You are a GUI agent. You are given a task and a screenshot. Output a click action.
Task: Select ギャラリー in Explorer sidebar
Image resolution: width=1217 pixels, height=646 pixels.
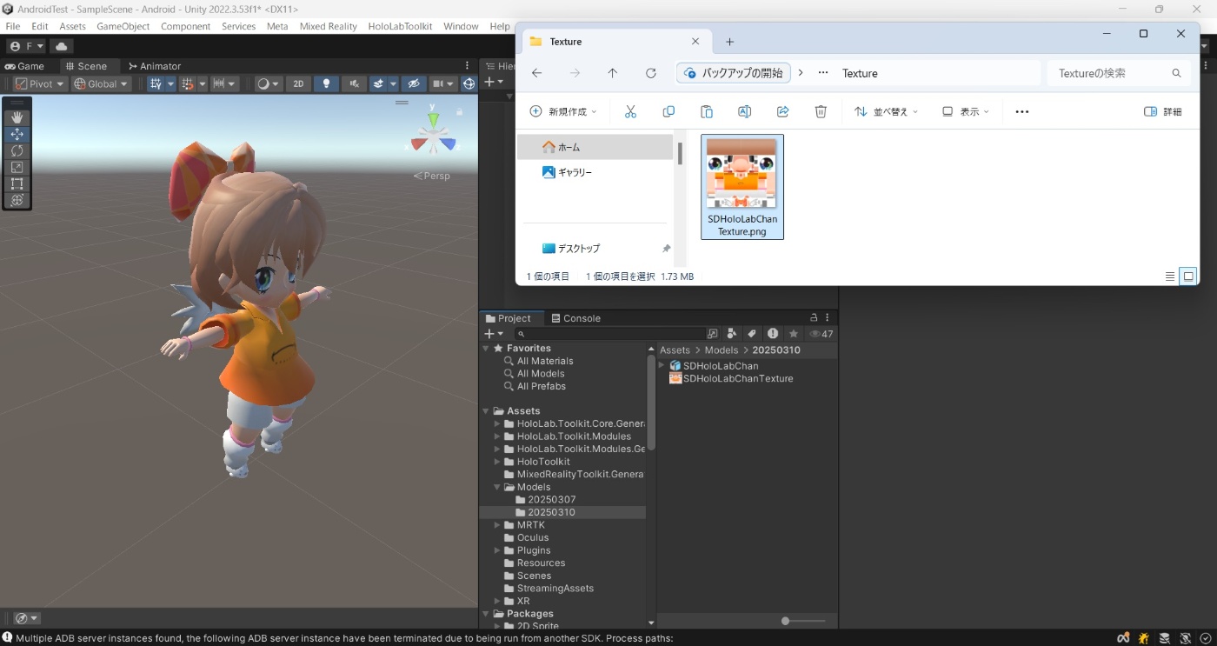pyautogui.click(x=595, y=172)
